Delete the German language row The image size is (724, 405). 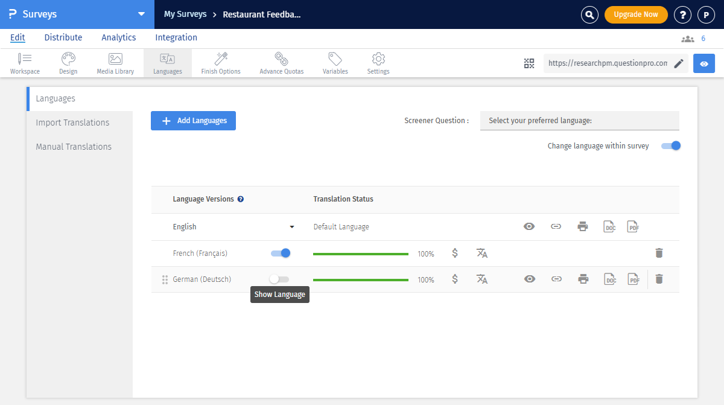[x=659, y=279]
